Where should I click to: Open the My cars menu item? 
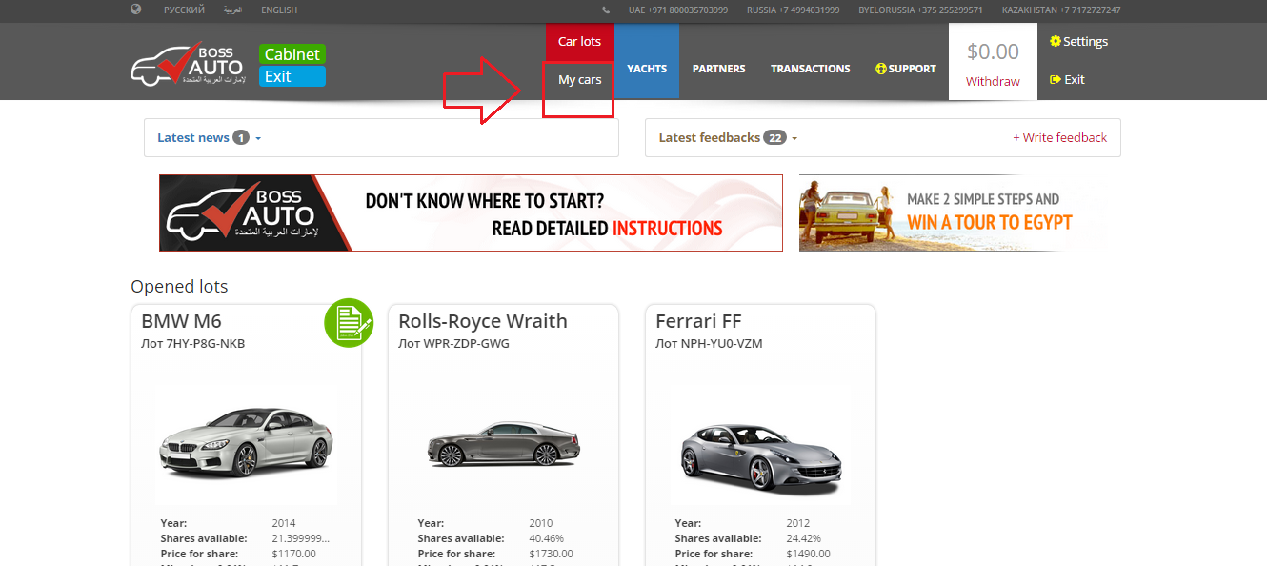(580, 80)
